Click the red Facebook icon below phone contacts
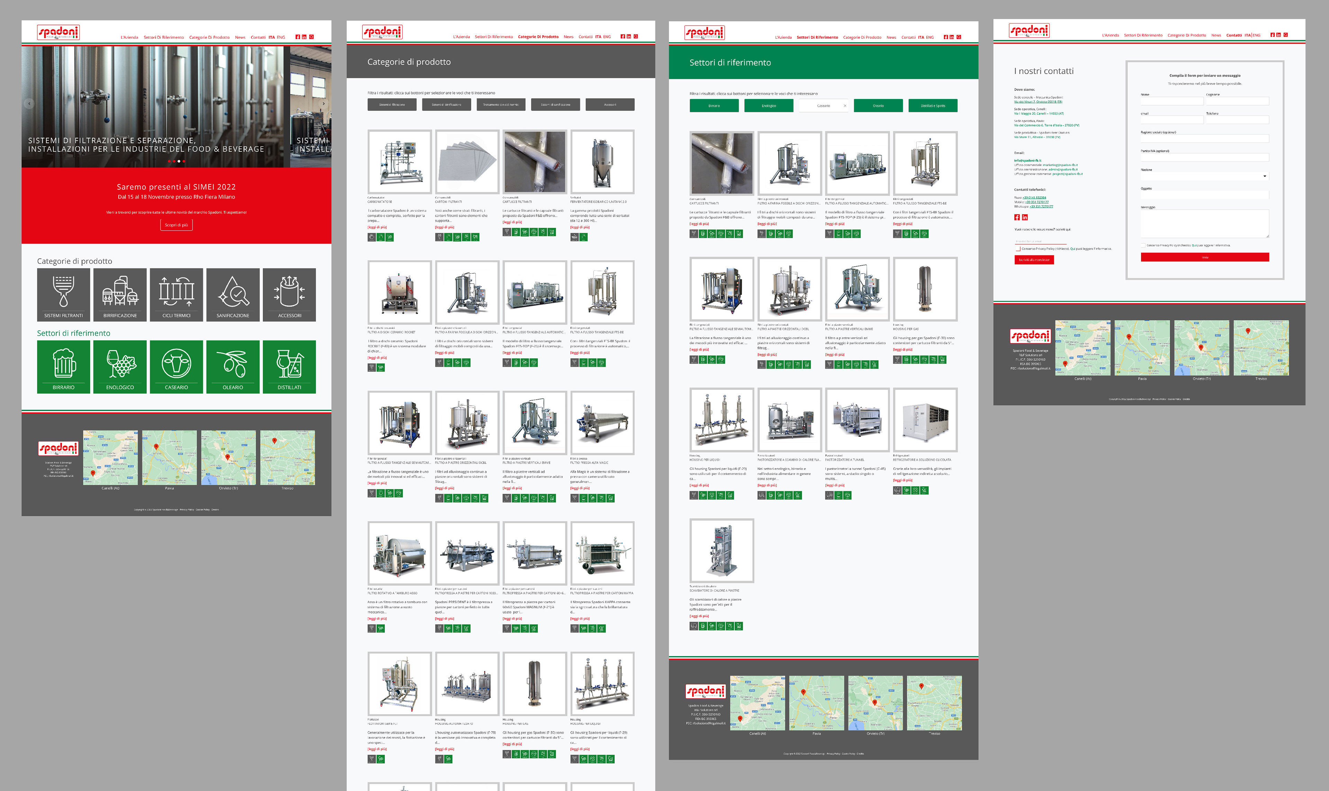 (x=1016, y=217)
